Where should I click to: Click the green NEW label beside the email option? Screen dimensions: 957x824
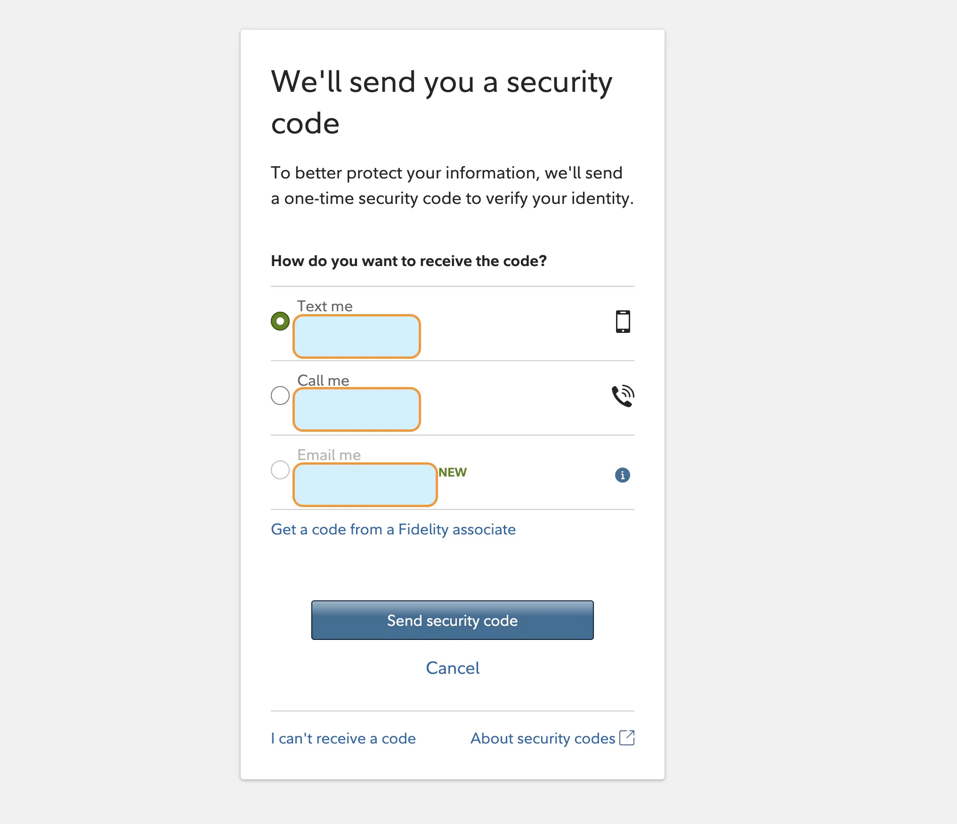coord(452,472)
